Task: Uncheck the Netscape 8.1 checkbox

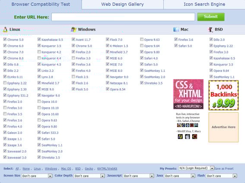Action: [x=108, y=83]
